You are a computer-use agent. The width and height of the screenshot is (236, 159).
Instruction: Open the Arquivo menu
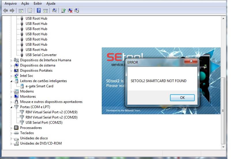click(11, 3)
